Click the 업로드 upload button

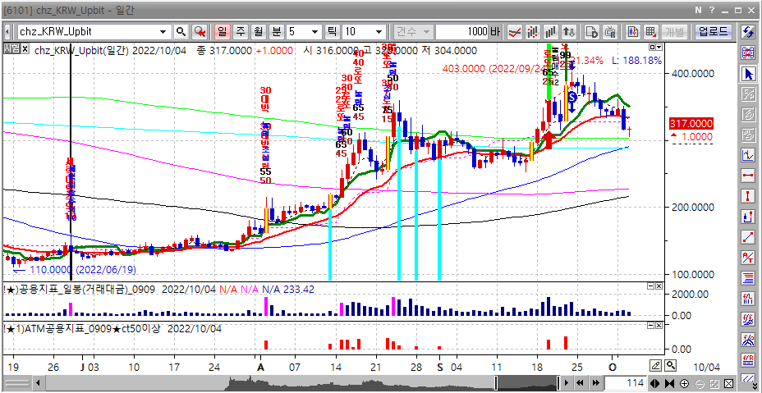713,32
